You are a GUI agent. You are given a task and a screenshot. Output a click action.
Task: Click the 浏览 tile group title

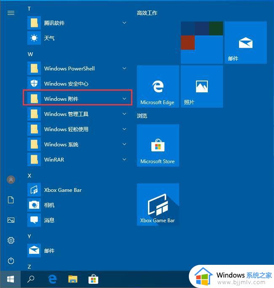point(142,116)
